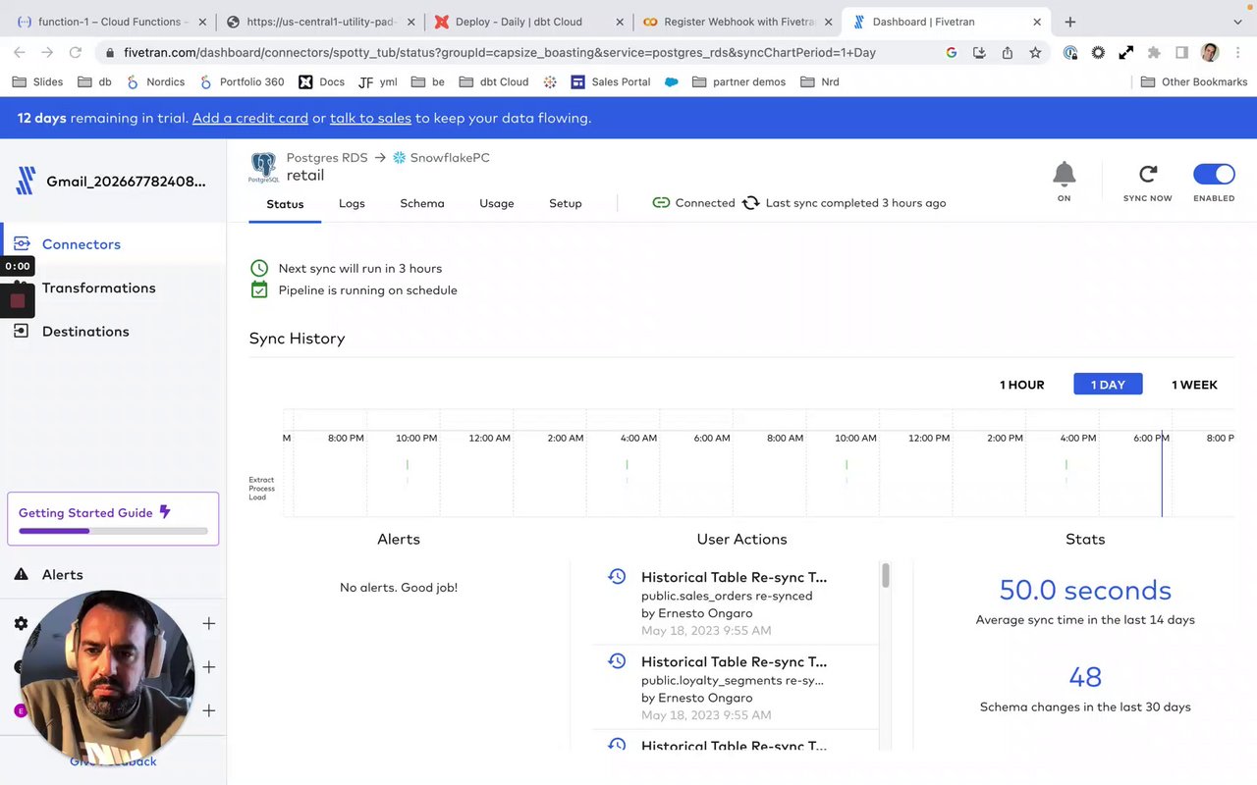Click the Salesforce cloud bookmark icon

pos(672,82)
